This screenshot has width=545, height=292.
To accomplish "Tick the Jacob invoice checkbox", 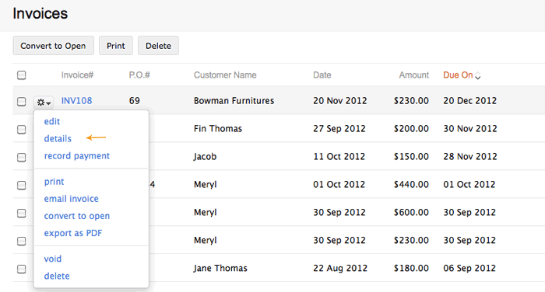I will (x=22, y=157).
